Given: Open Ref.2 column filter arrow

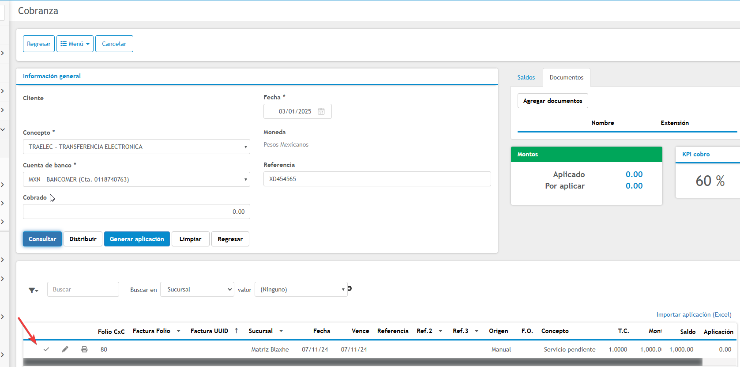Looking at the screenshot, I should click(440, 331).
